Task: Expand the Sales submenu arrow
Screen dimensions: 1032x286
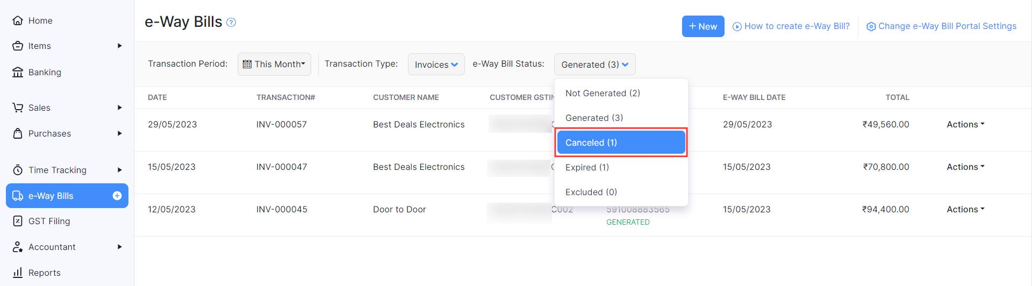Action: (x=119, y=108)
